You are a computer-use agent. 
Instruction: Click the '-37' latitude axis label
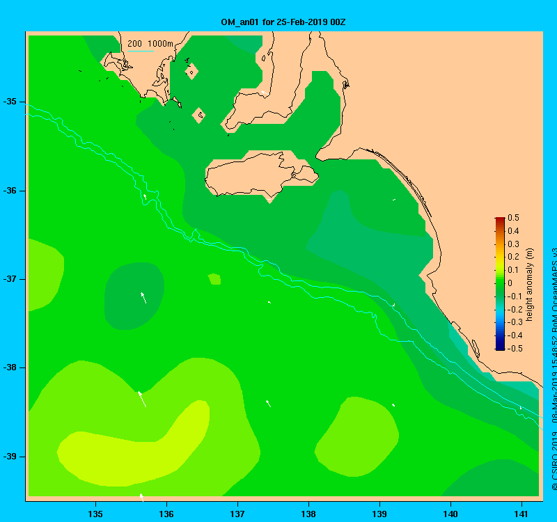click(10, 279)
